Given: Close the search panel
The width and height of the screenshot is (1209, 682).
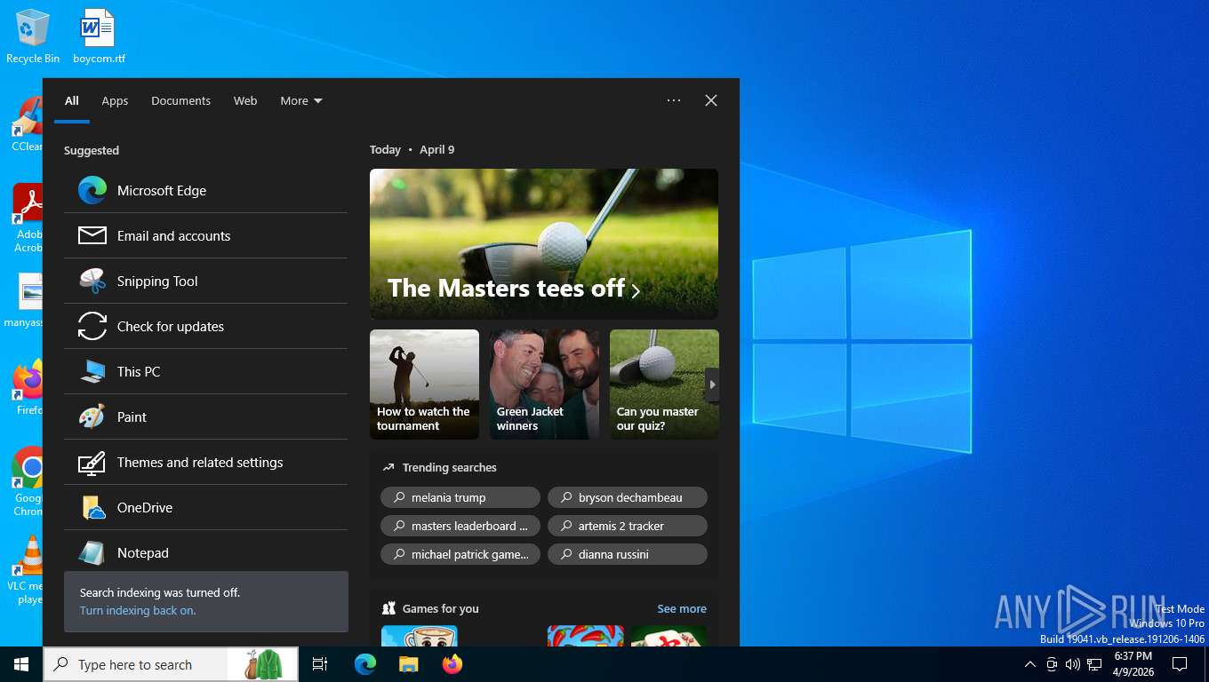Looking at the screenshot, I should pos(711,100).
